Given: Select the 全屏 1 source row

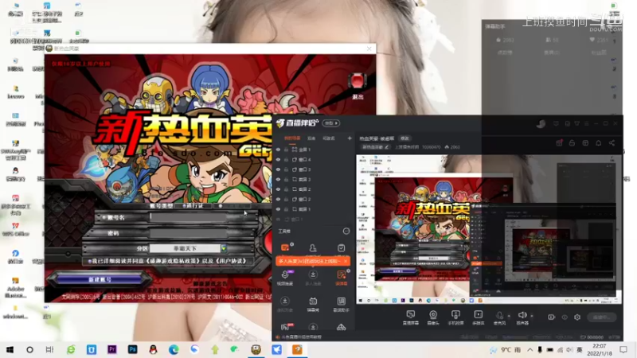Looking at the screenshot, I should (313, 150).
